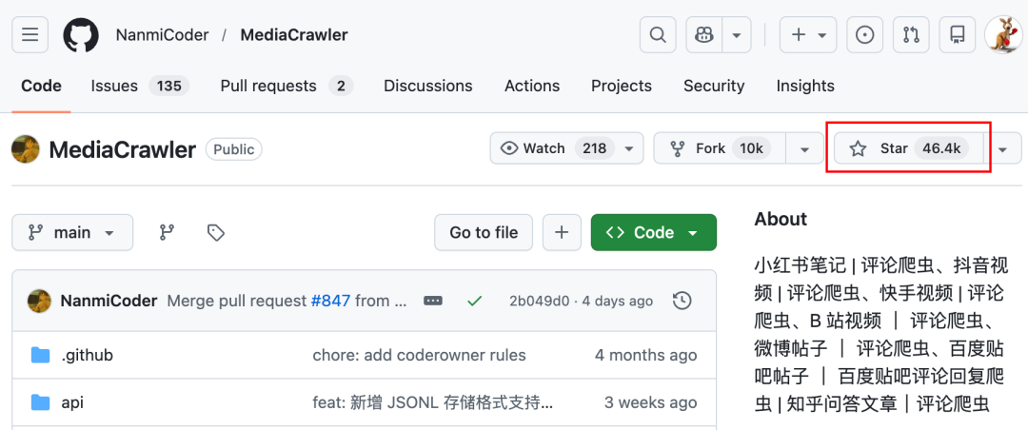The width and height of the screenshot is (1028, 430).
Task: Open search with the magnifier icon
Action: coord(657,35)
